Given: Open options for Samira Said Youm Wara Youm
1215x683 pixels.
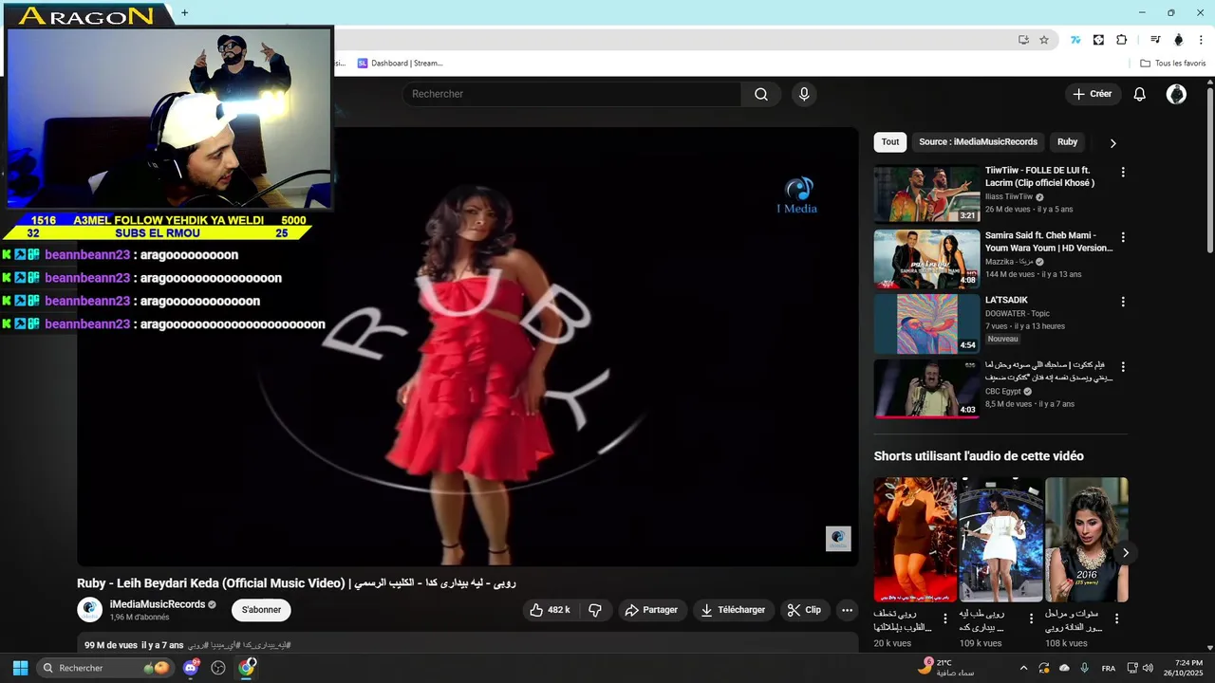Looking at the screenshot, I should [1123, 236].
